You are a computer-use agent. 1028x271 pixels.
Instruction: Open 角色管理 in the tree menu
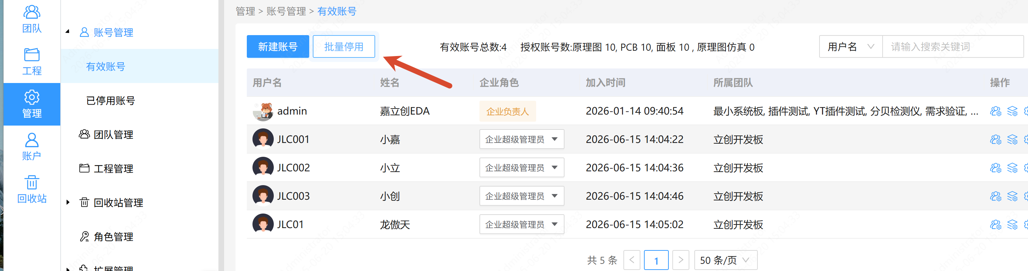113,237
